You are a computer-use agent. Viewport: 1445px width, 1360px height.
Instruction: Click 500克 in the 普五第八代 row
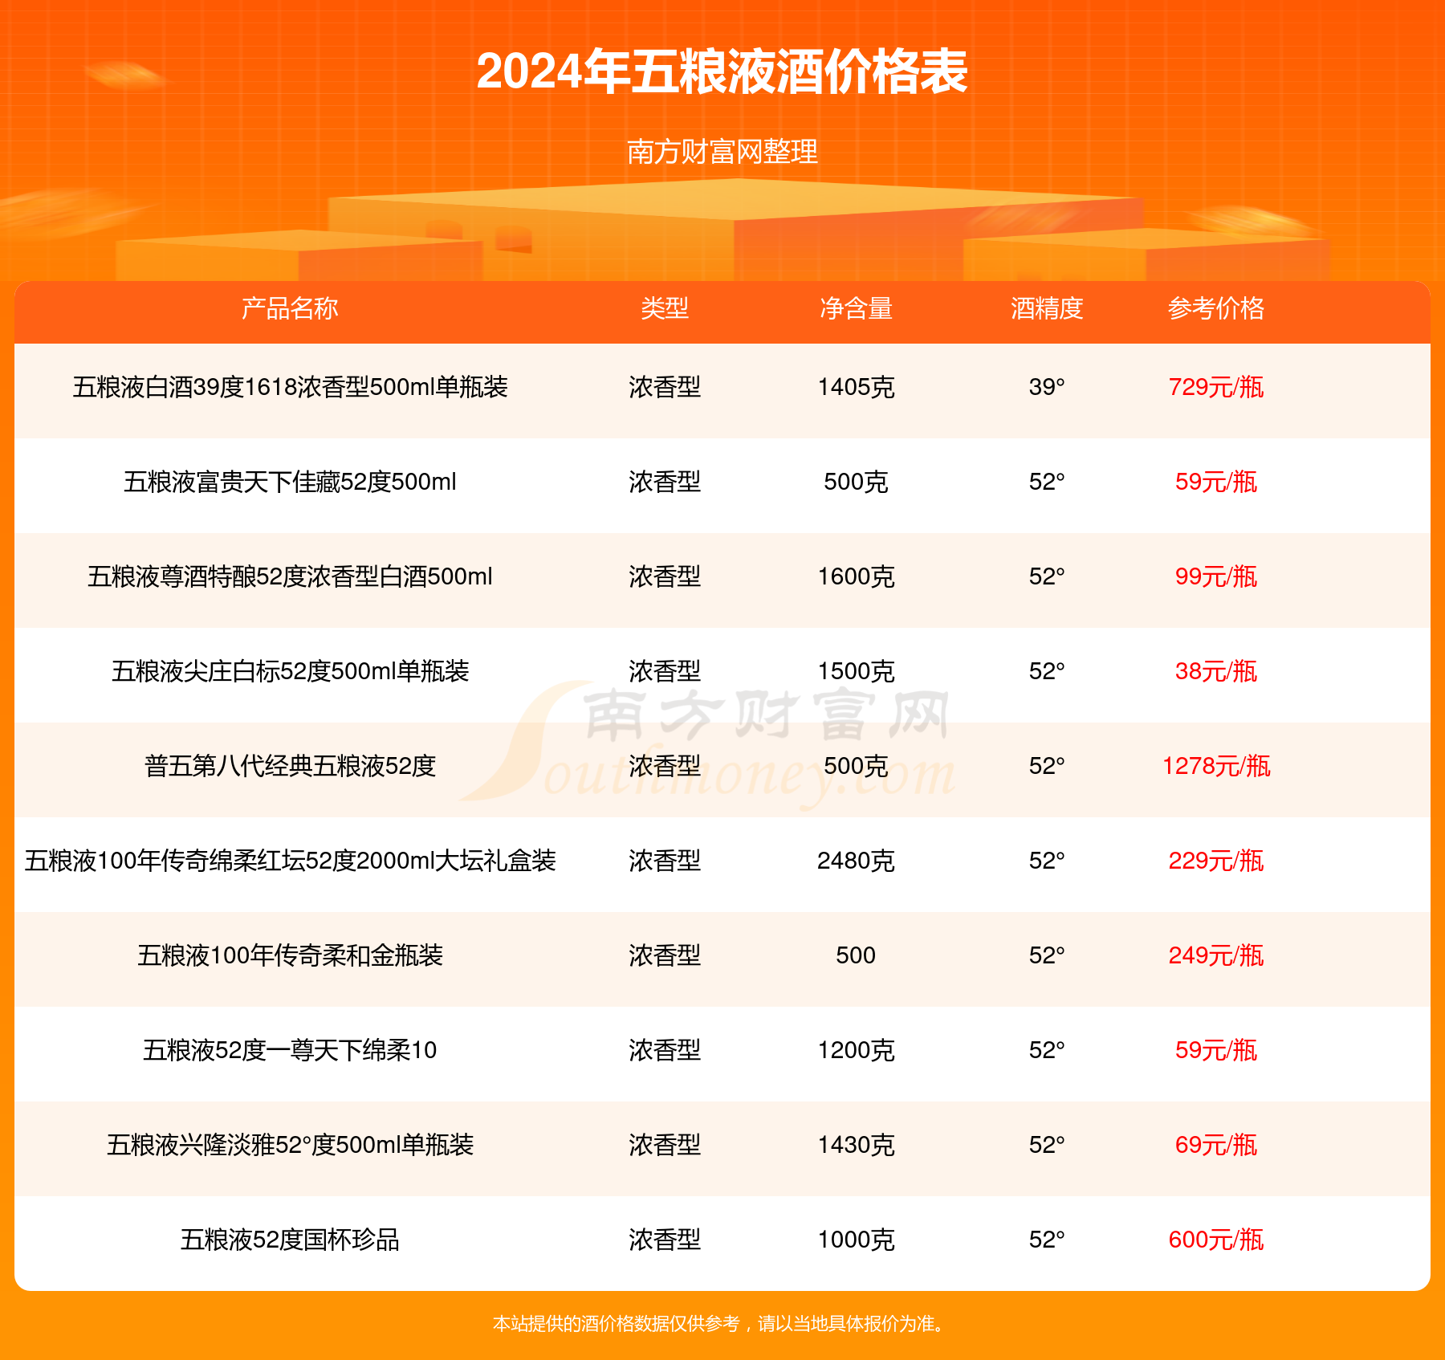point(856,766)
